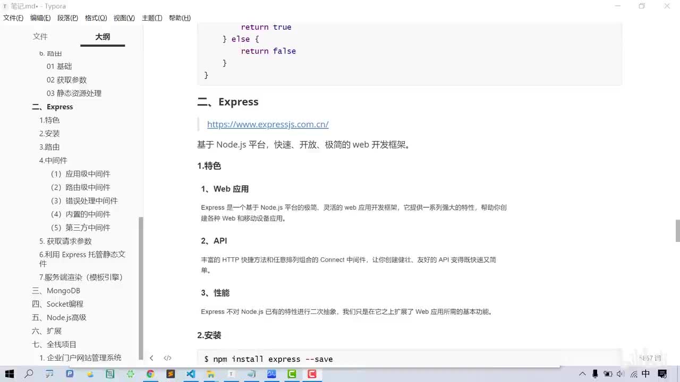Click the word count indicator
The image size is (680, 382).
(x=650, y=358)
